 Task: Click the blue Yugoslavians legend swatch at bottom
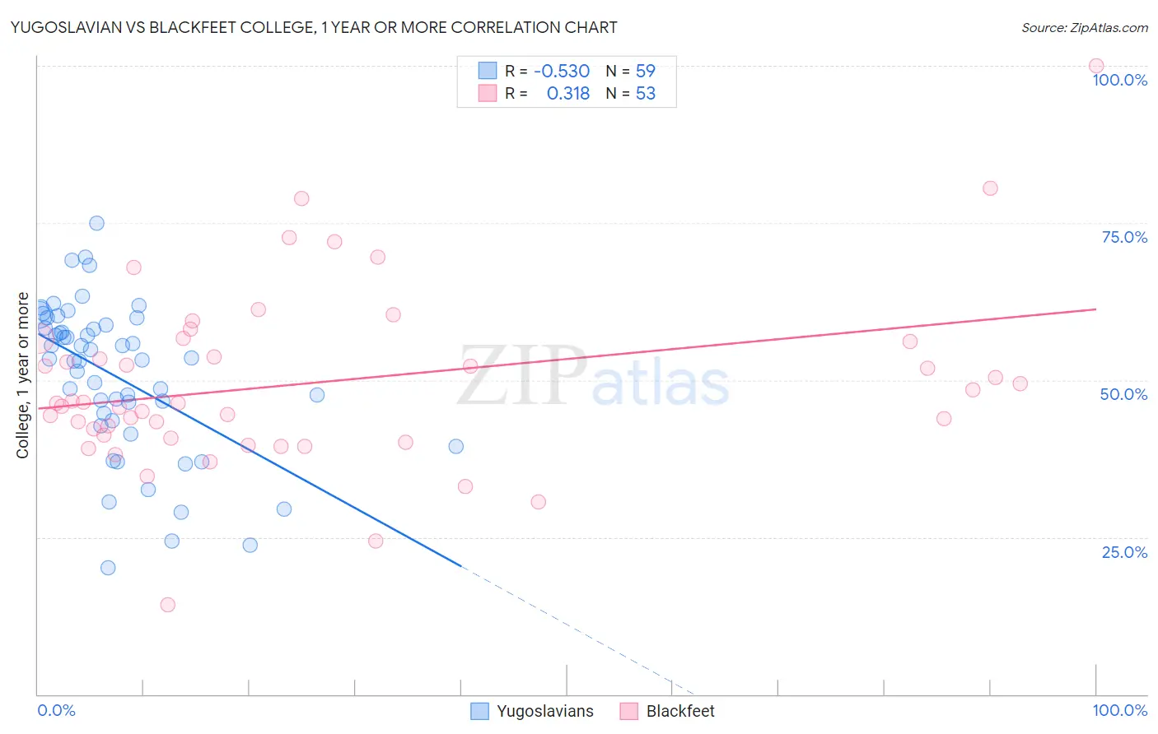pos(479,711)
